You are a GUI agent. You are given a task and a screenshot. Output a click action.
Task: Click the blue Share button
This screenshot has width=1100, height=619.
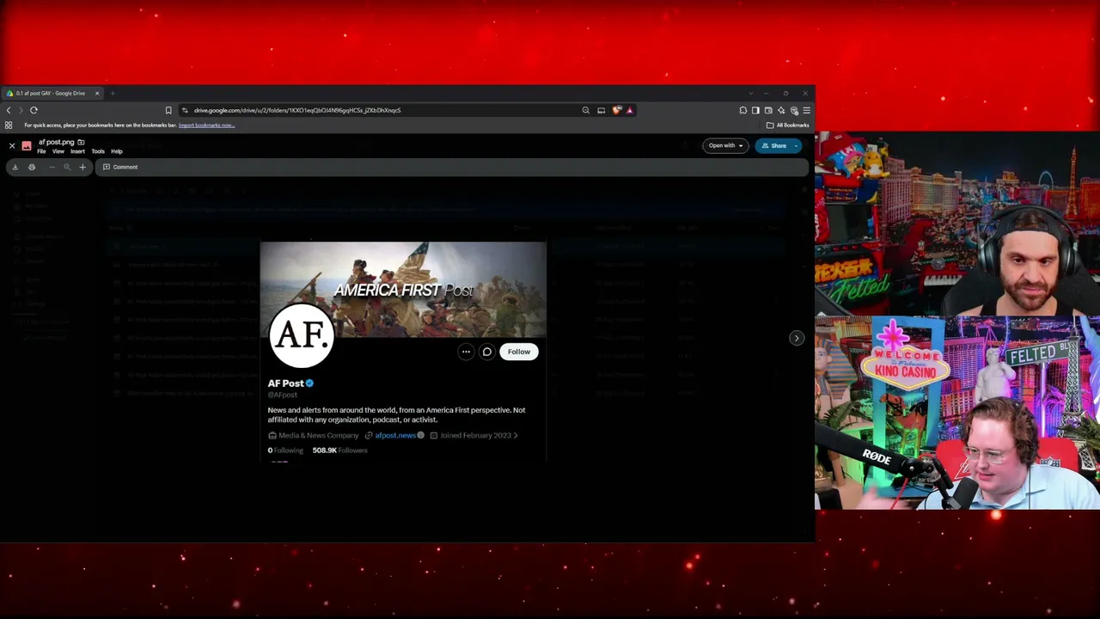(773, 145)
